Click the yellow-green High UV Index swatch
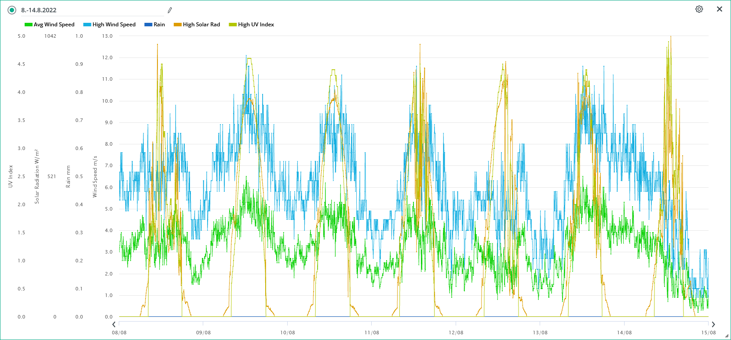Screen dimensions: 731x340 [x=233, y=25]
